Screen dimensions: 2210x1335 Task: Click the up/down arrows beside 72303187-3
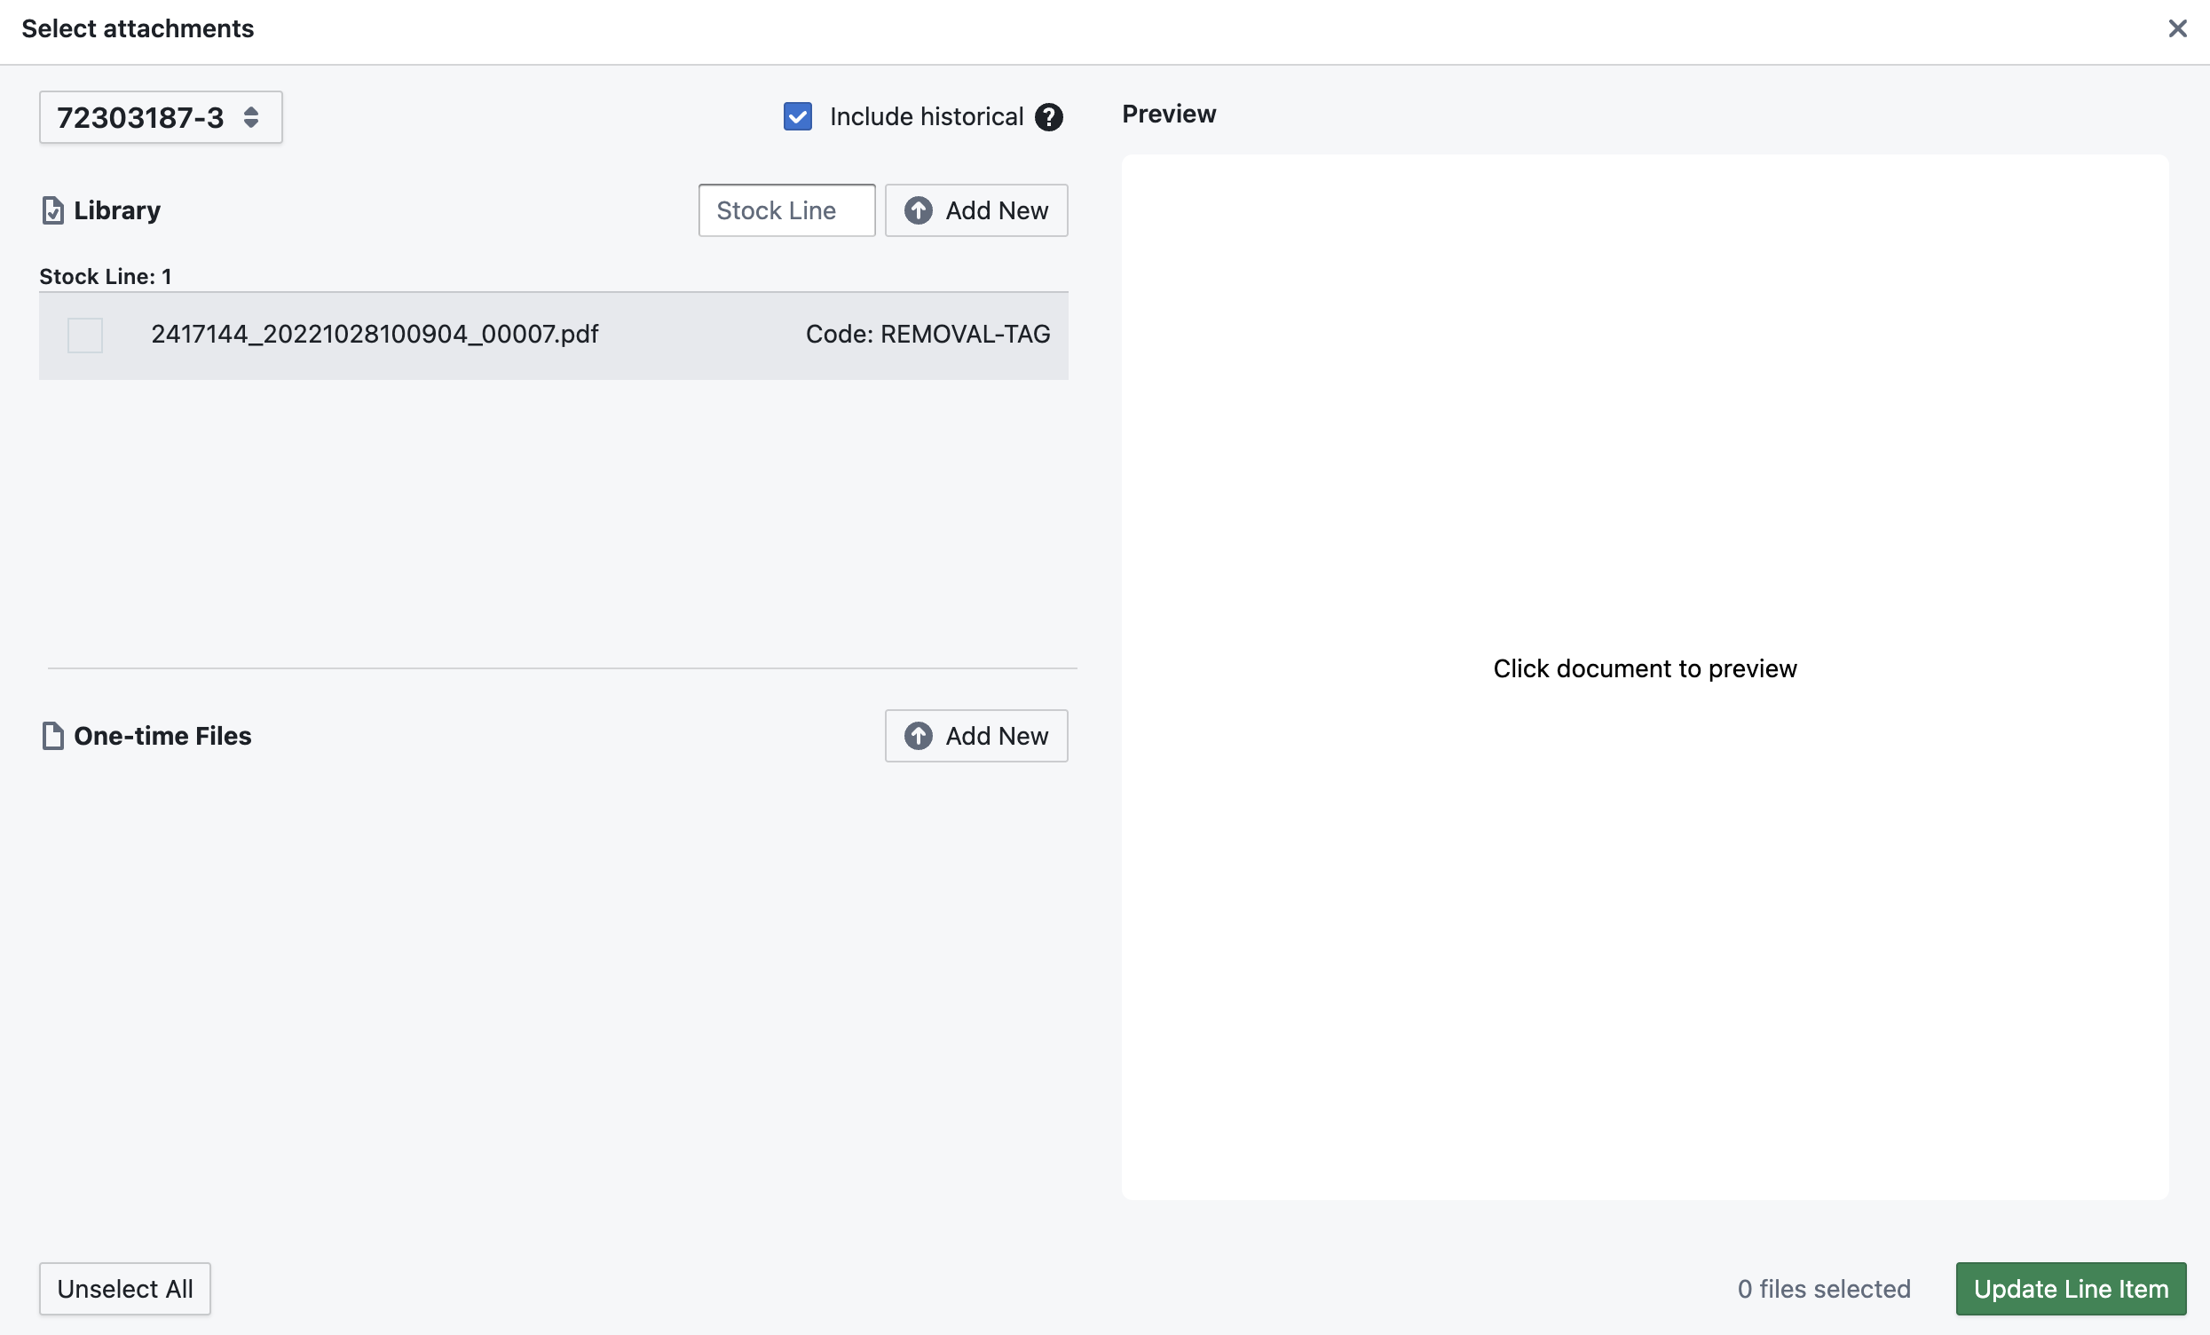tap(251, 117)
